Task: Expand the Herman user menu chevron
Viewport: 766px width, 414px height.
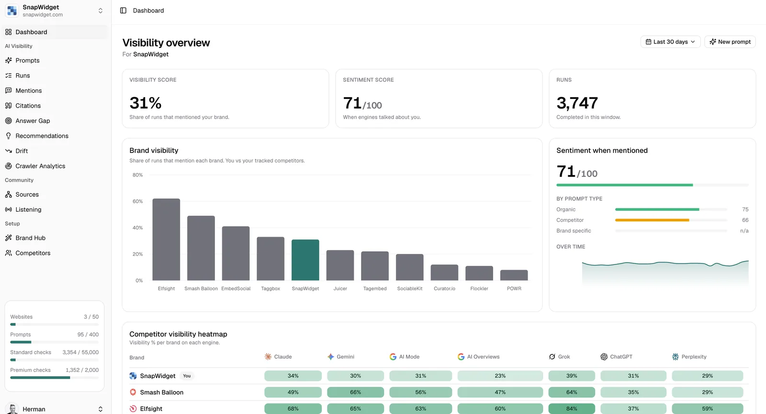Action: click(101, 409)
